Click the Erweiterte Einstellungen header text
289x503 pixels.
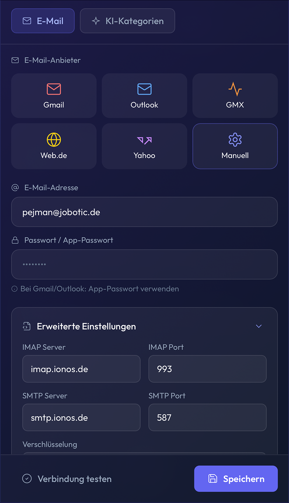[x=86, y=326]
